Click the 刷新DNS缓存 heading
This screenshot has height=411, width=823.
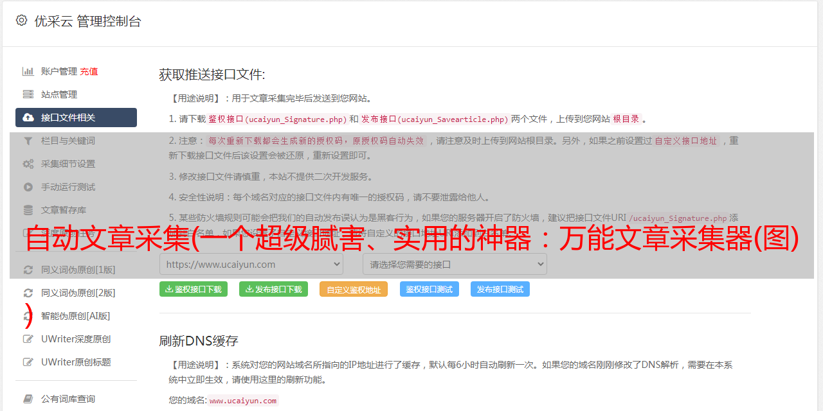(x=199, y=340)
